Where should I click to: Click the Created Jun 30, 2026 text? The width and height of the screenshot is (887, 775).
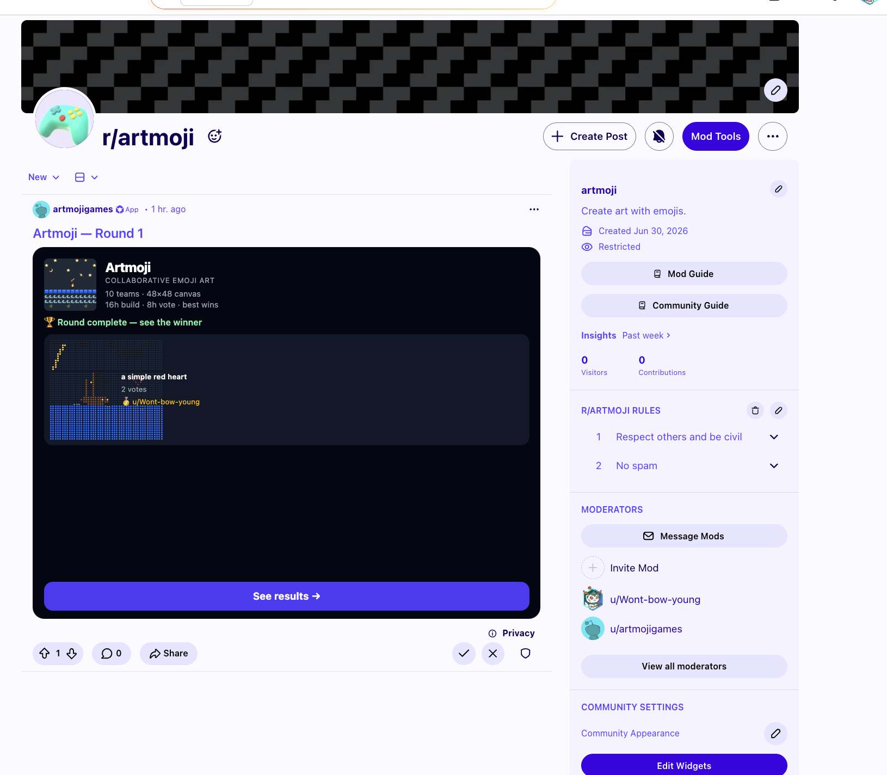tap(643, 231)
